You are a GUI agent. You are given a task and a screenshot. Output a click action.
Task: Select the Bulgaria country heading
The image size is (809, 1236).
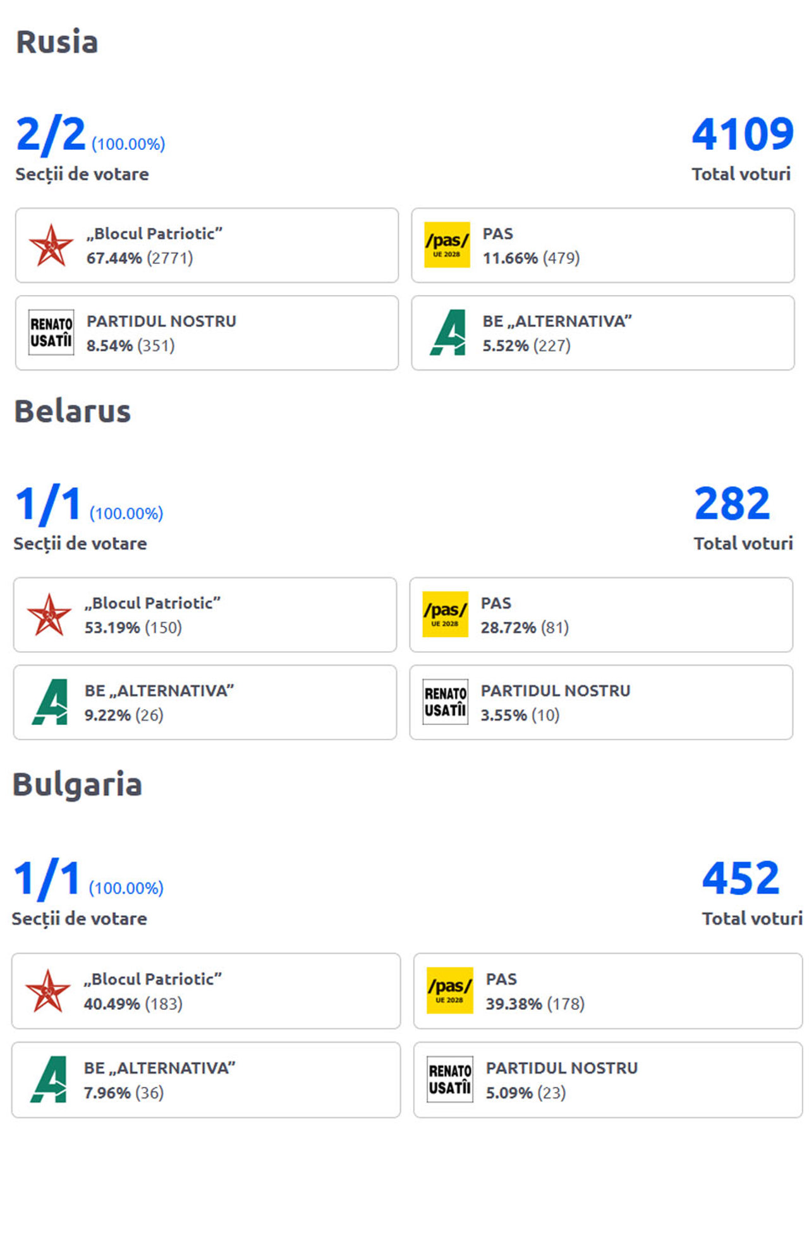click(x=77, y=785)
